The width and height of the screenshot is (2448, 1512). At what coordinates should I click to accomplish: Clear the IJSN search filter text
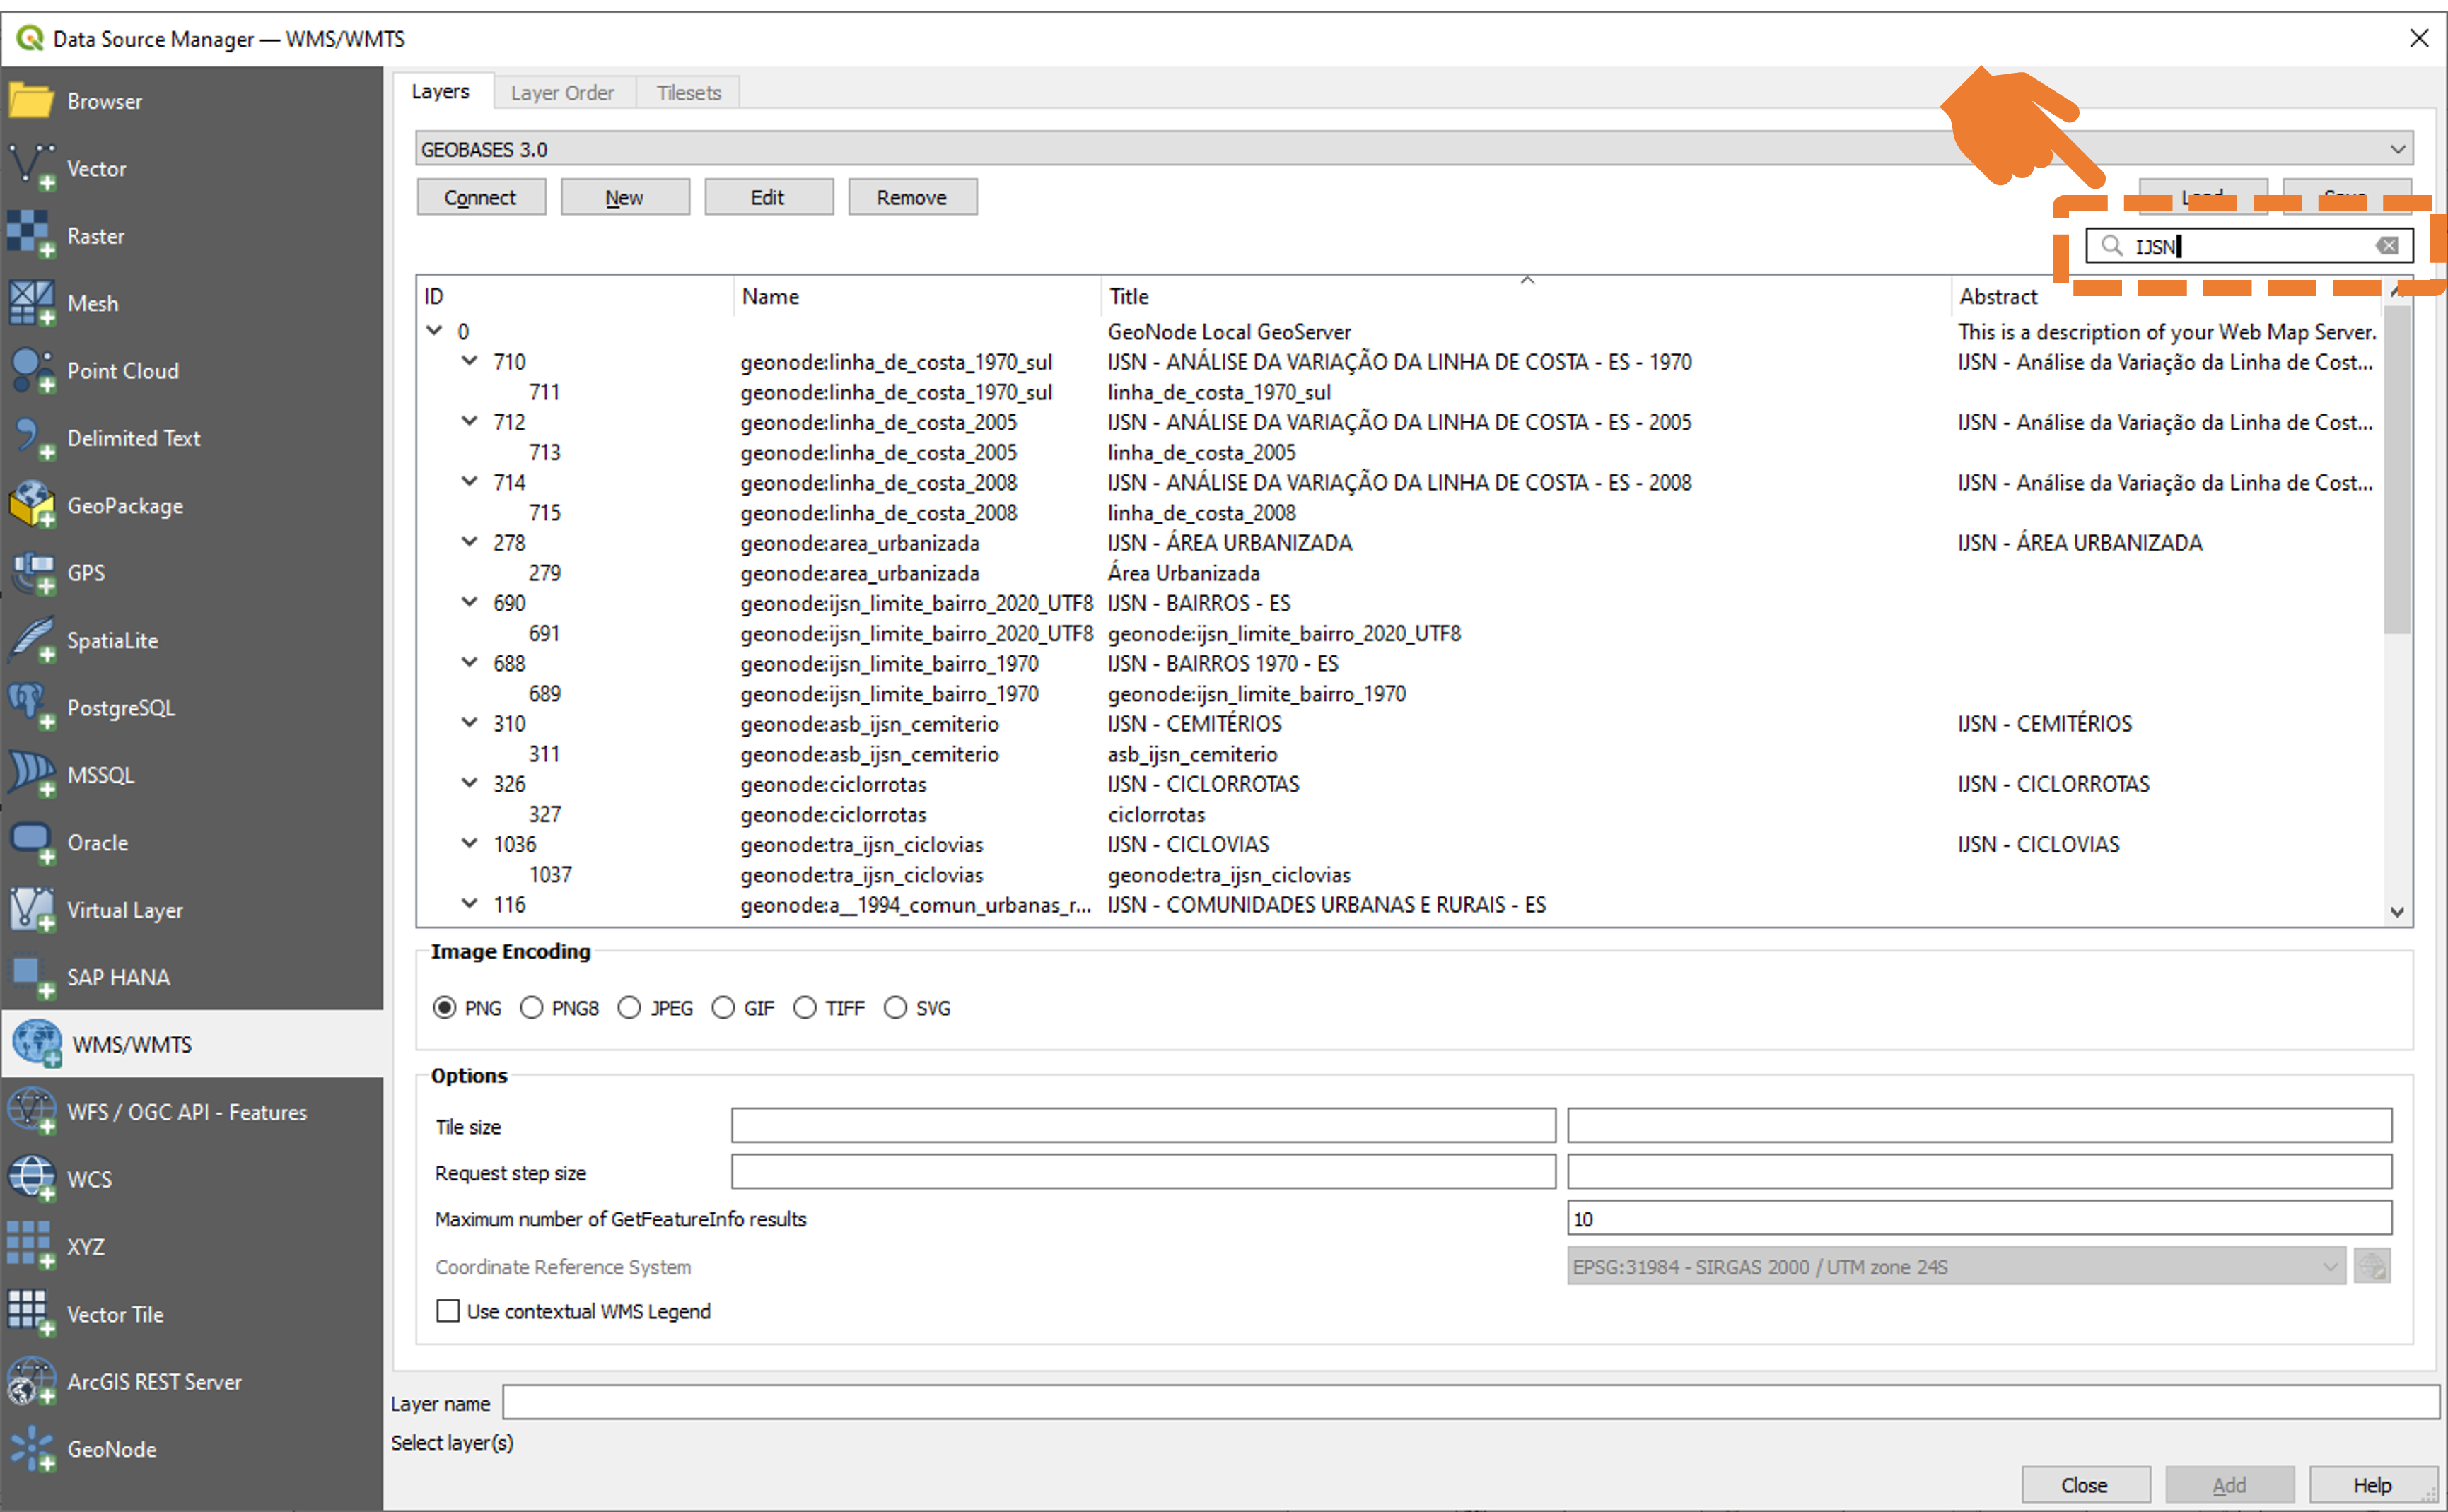coord(2387,246)
